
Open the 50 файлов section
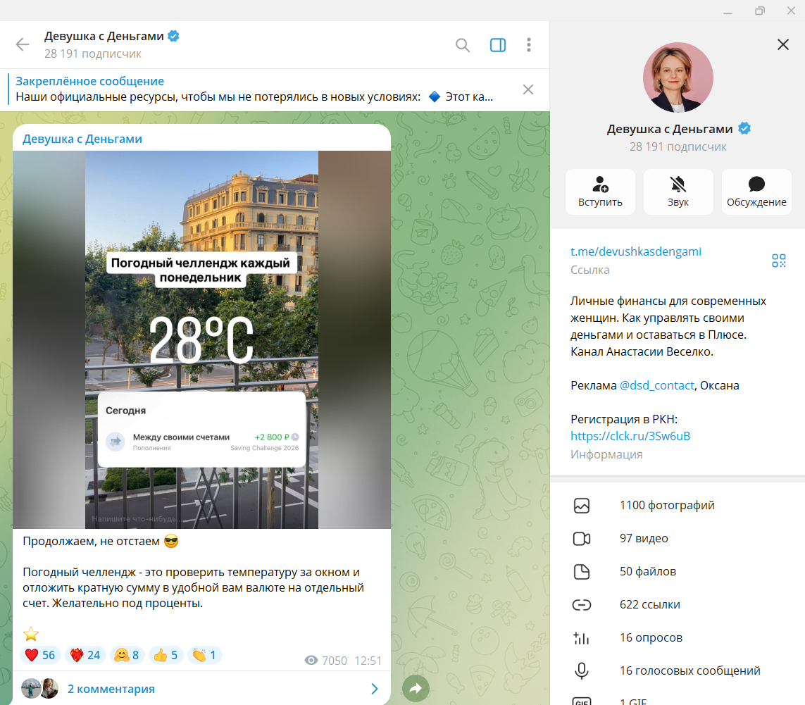[678, 571]
